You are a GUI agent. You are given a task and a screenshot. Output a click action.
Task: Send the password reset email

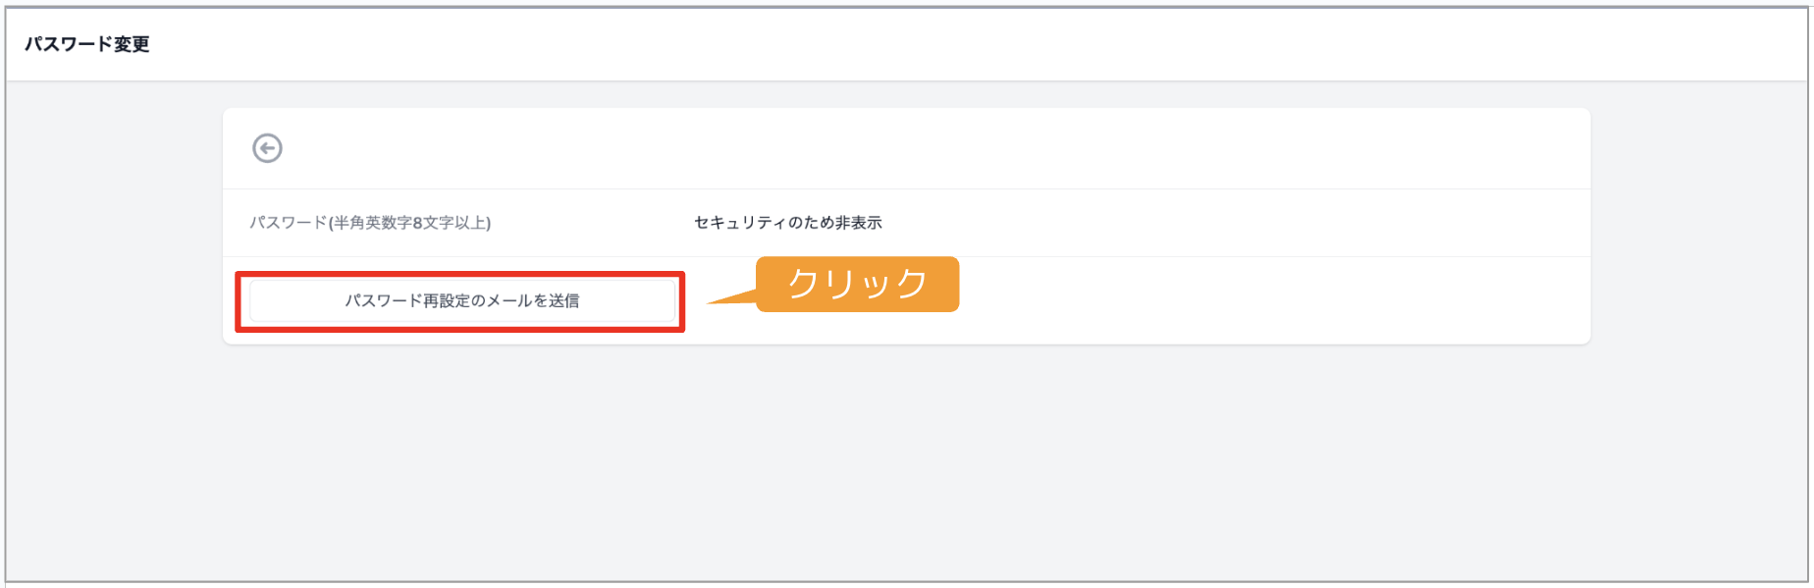tap(461, 300)
